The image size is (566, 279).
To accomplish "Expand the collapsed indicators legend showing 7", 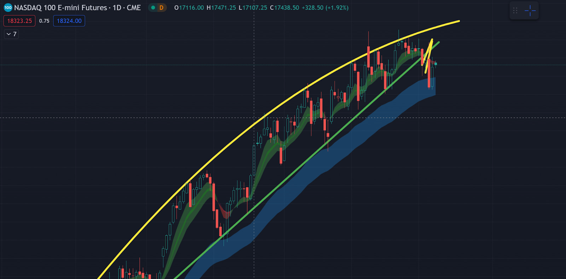I will pos(11,34).
